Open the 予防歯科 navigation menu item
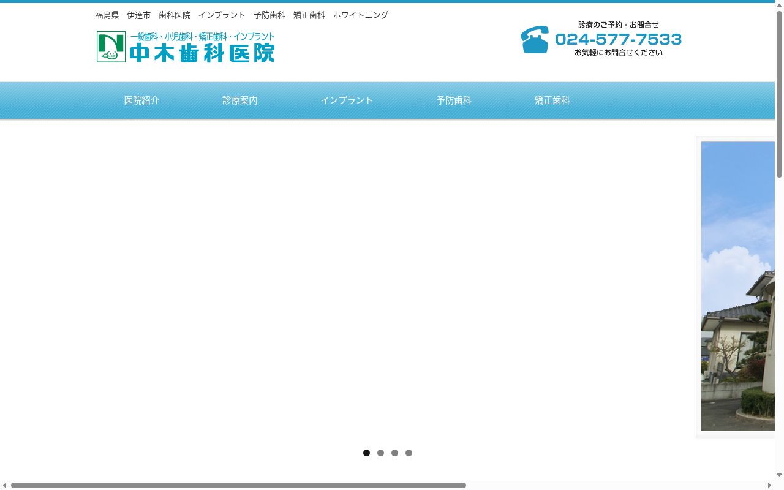The height and width of the screenshot is (490, 784). 454,100
